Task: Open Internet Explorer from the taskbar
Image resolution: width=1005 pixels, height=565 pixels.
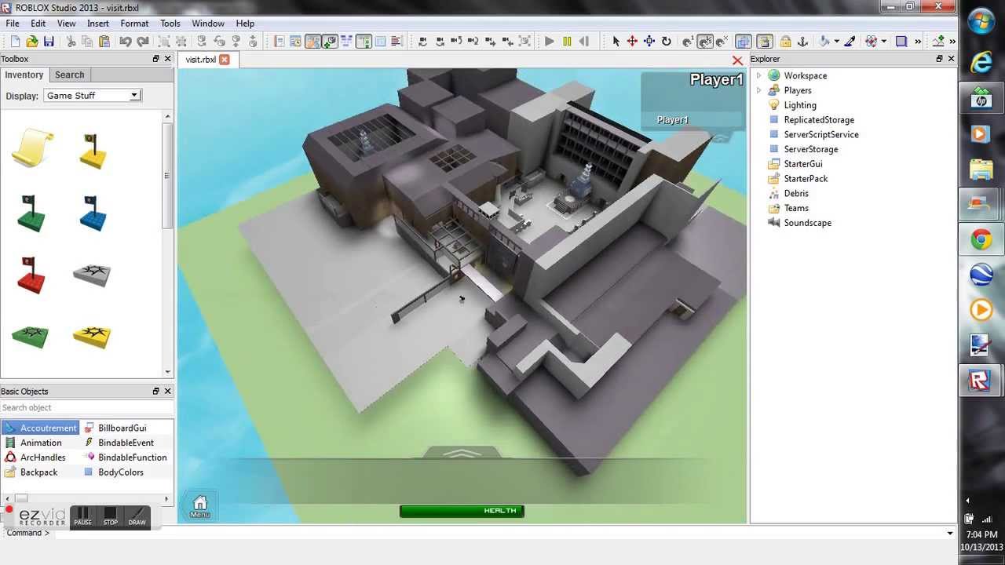Action: (x=981, y=63)
